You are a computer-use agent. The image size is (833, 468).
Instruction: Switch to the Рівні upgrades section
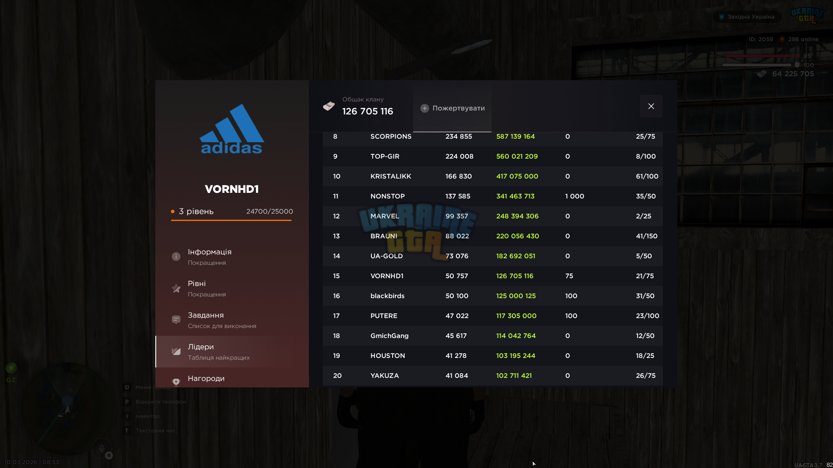pos(224,289)
